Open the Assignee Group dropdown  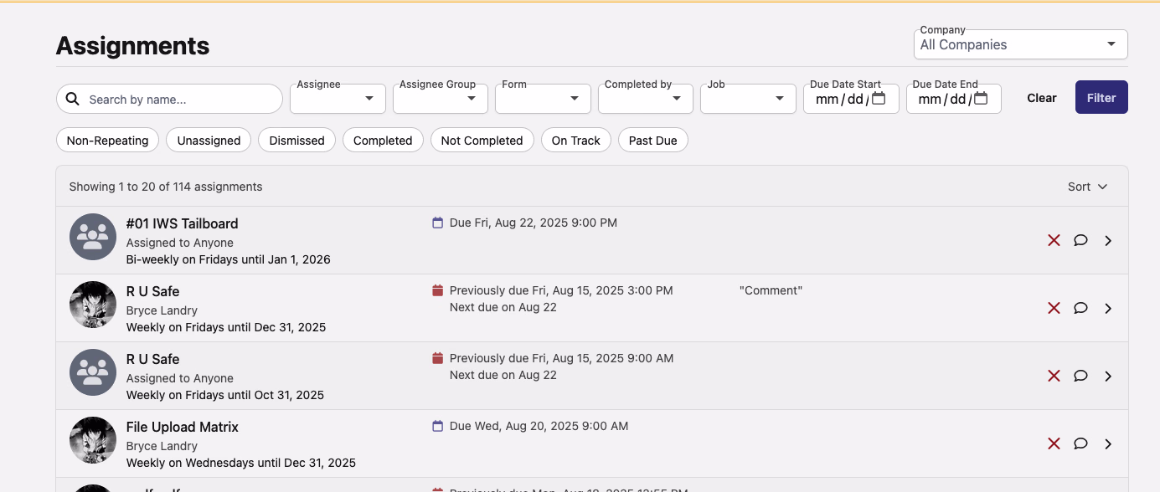tap(441, 99)
